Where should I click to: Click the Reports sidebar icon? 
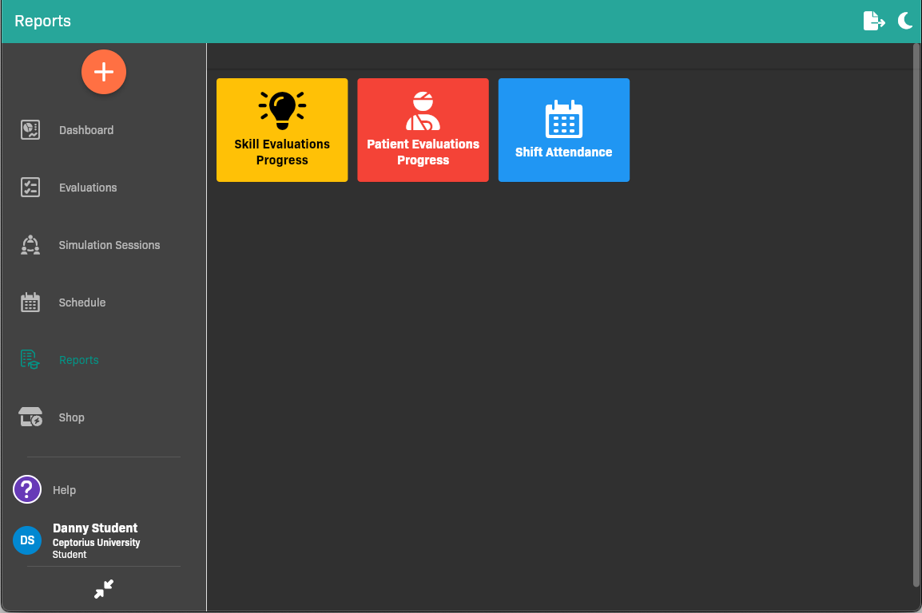30,360
